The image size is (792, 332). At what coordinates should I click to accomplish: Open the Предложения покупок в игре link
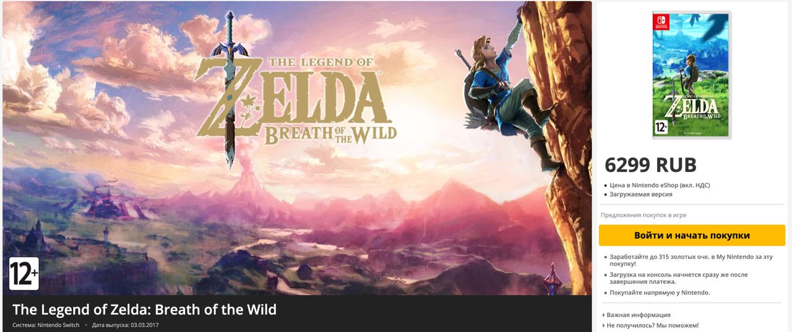(x=643, y=215)
